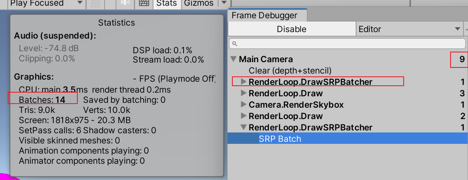Toggle the Stats overlay button

point(166,3)
